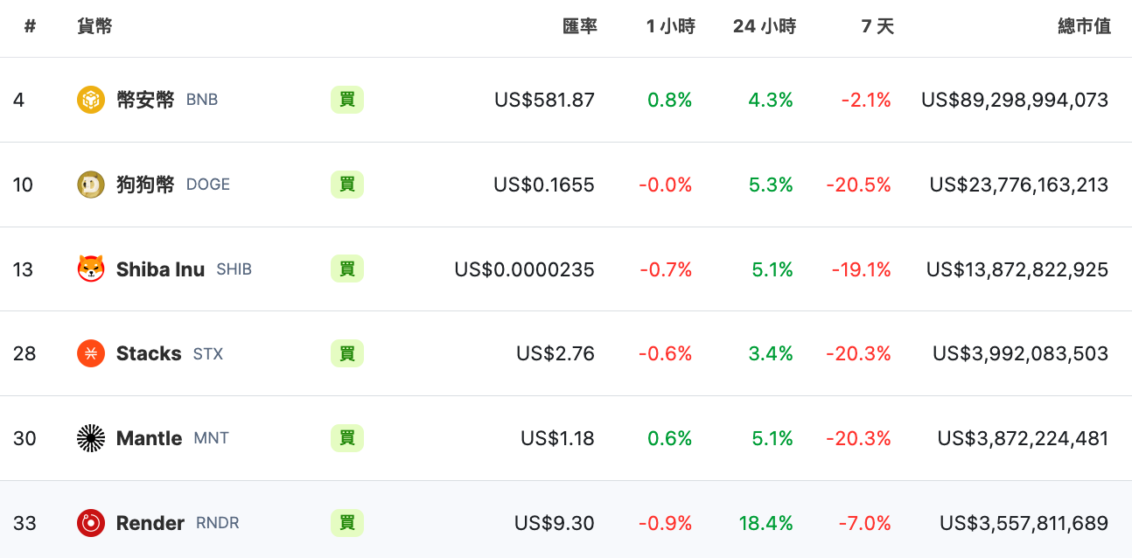1132x558 pixels.
Task: Click the Render coin logo icon
Action: tap(91, 523)
